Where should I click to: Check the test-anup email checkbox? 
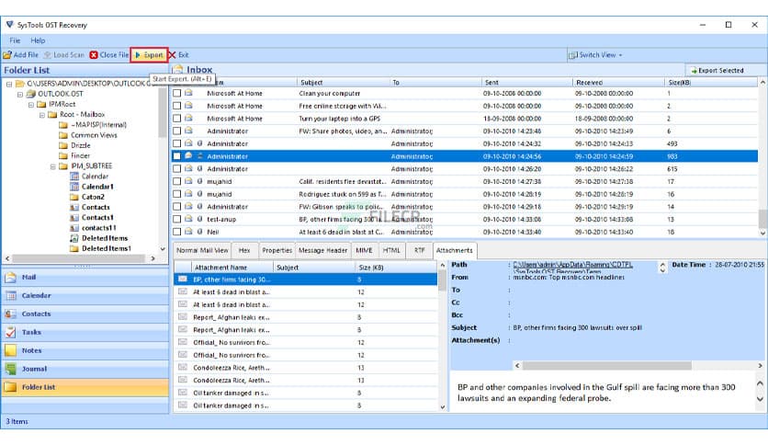(x=176, y=219)
